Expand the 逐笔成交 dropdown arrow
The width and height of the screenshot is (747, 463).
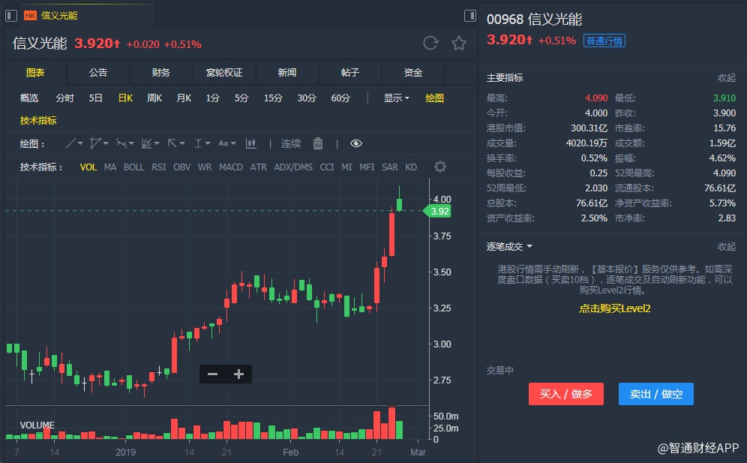pos(529,246)
